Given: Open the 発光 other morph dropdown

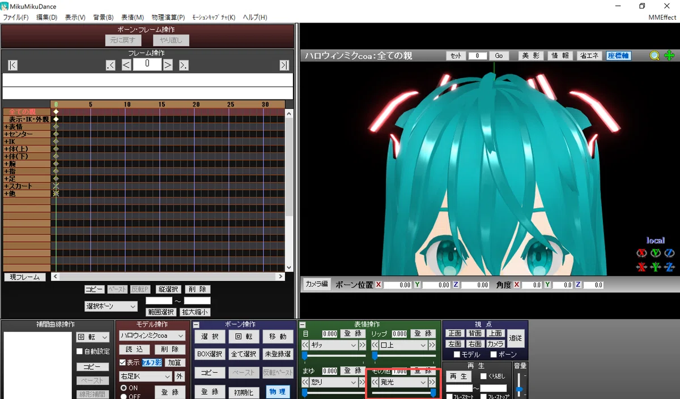Looking at the screenshot, I should pyautogui.click(x=403, y=382).
